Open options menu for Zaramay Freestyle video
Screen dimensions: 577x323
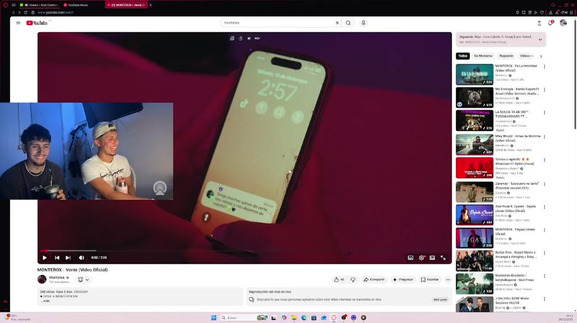pos(544,183)
